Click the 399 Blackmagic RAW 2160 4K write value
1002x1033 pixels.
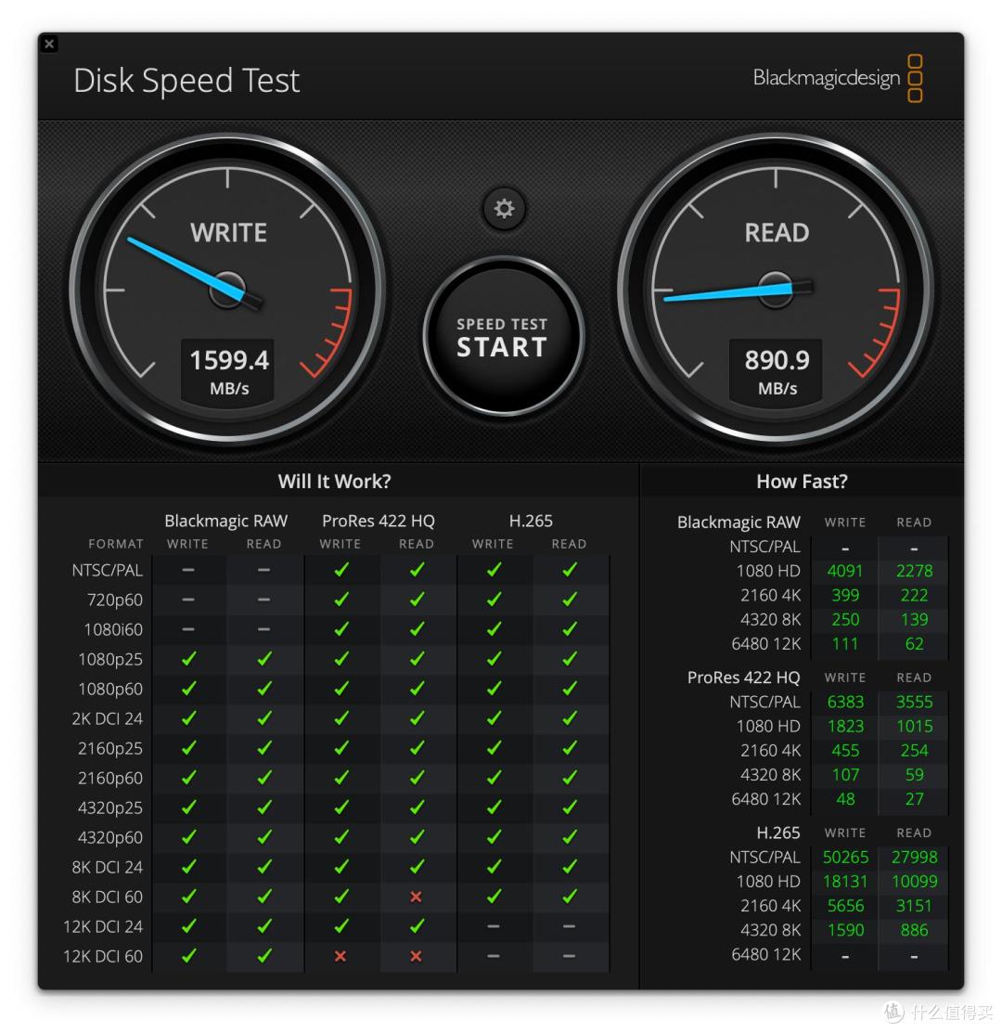(844, 595)
